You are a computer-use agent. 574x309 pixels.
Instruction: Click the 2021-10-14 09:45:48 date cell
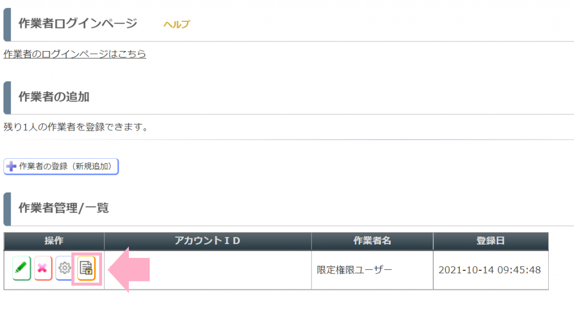pyautogui.click(x=490, y=270)
